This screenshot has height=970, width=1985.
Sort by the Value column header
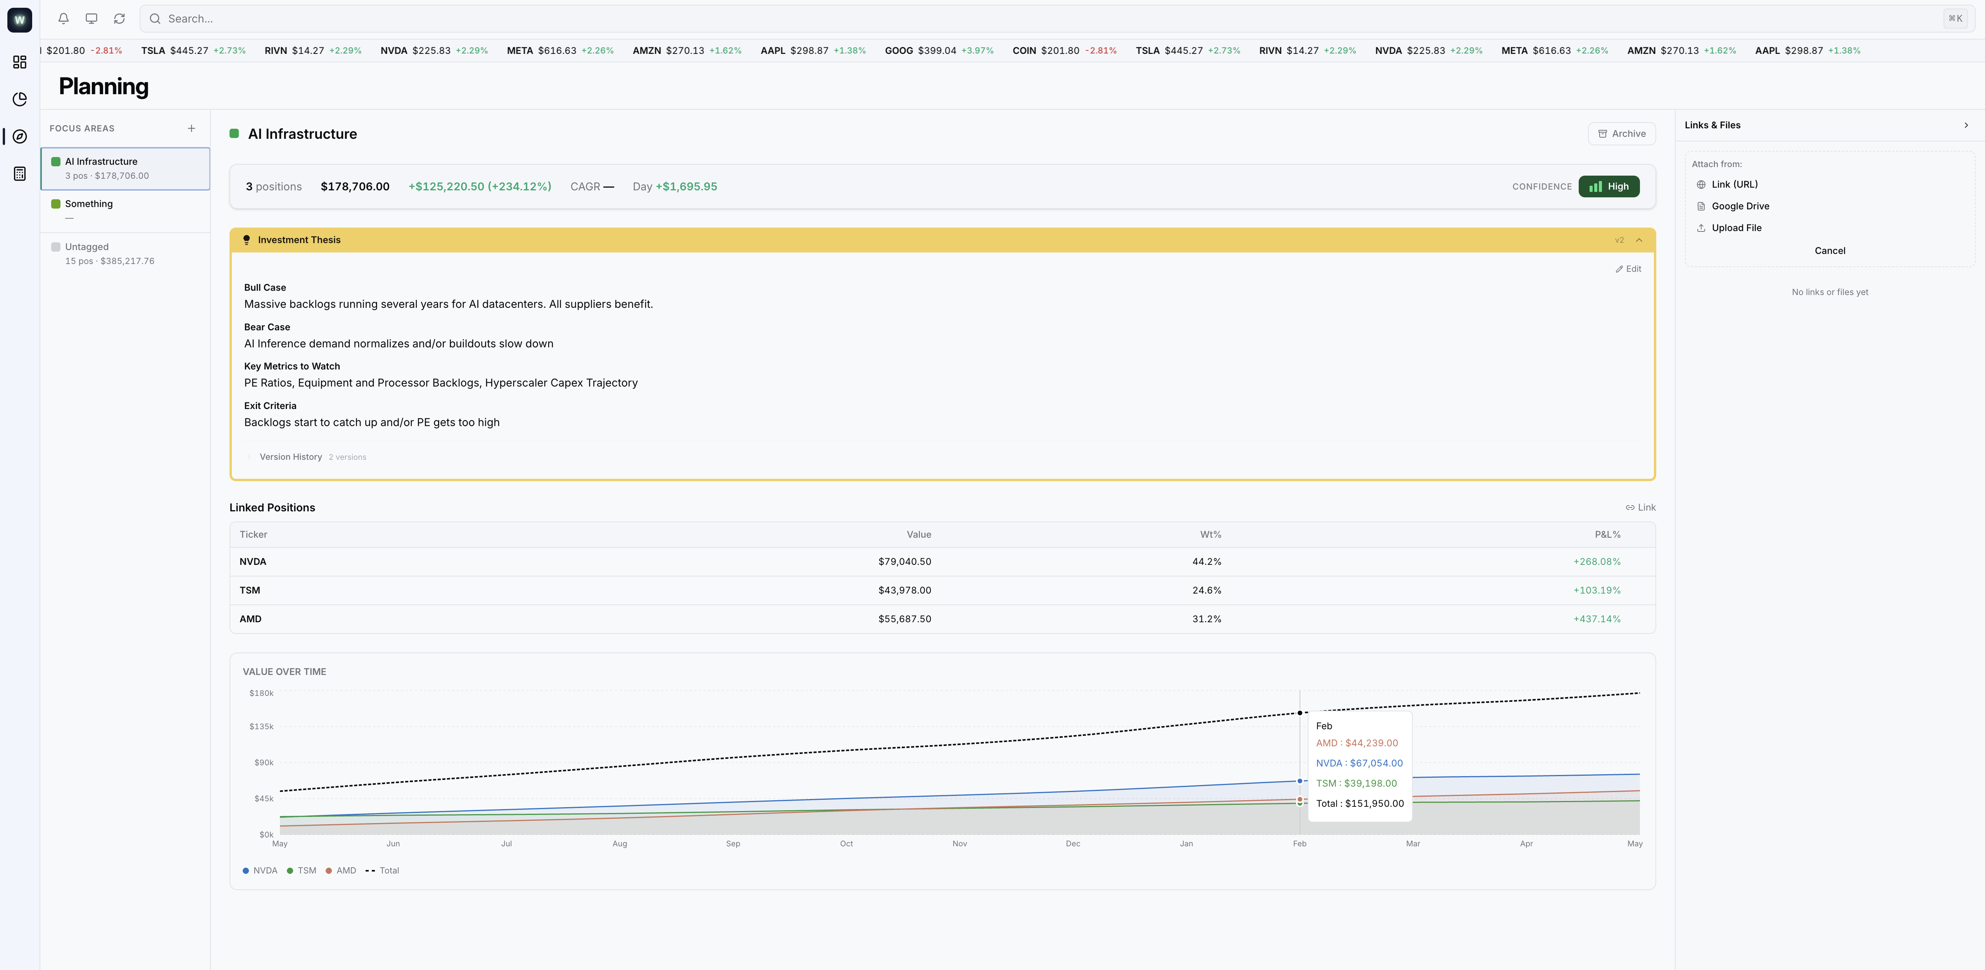coord(918,535)
